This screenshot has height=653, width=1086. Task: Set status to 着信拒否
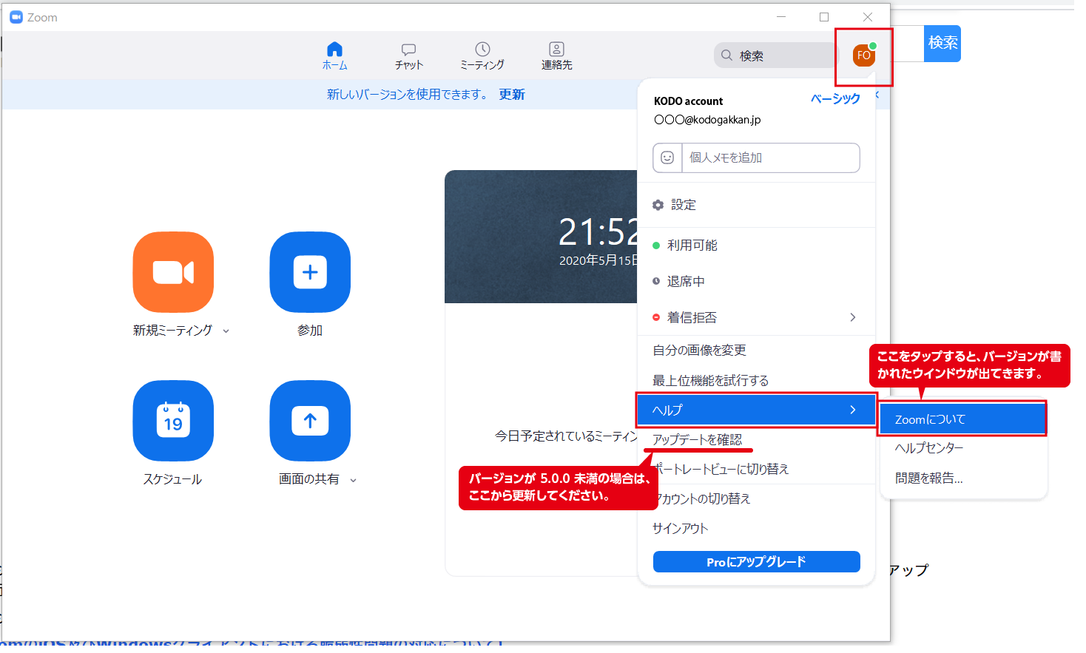coord(756,317)
